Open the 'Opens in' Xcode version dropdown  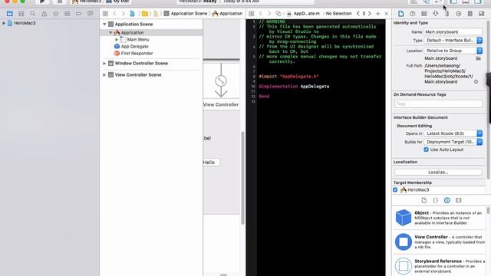pyautogui.click(x=453, y=133)
